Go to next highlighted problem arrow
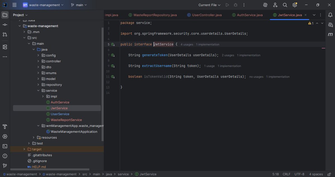Image resolution: width=335 pixels, height=177 pixels. (x=322, y=23)
